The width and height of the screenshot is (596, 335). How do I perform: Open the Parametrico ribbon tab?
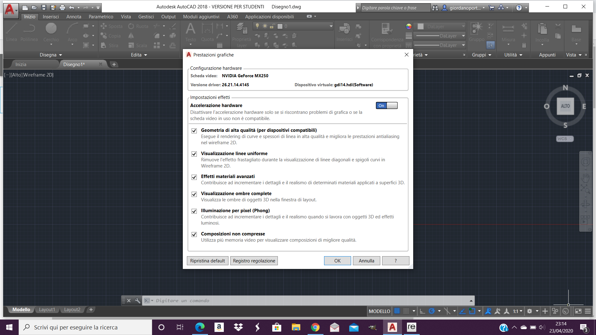point(101,17)
